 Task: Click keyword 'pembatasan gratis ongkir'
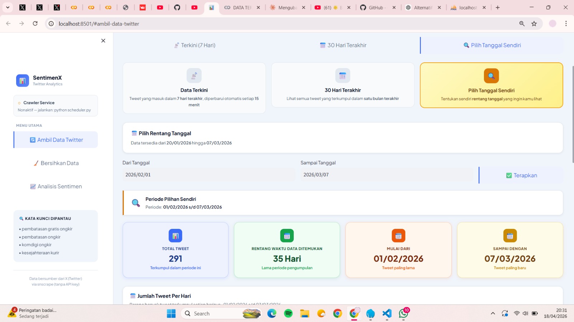click(x=47, y=229)
